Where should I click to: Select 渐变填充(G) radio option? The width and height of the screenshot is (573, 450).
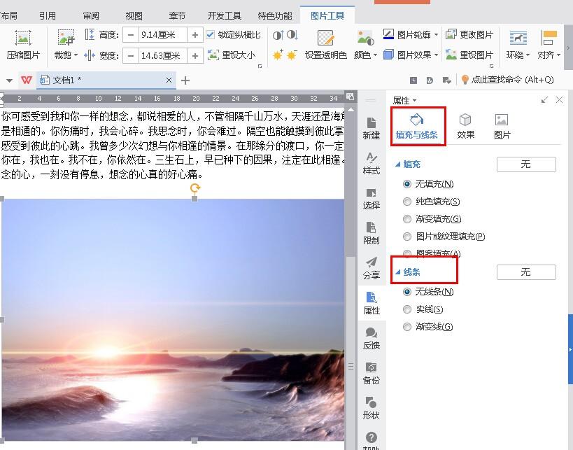(x=406, y=219)
